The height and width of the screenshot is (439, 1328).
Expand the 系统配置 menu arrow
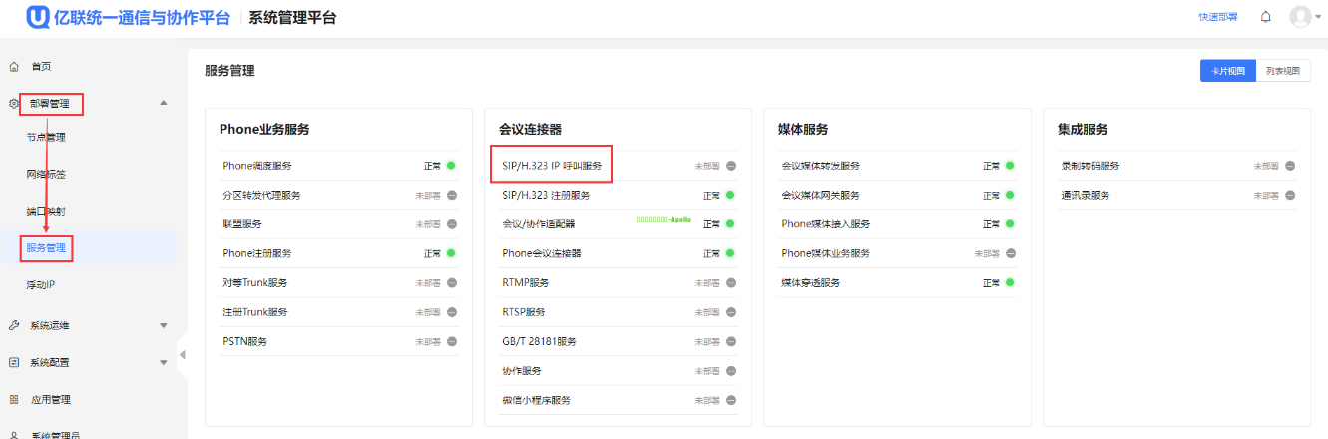164,362
